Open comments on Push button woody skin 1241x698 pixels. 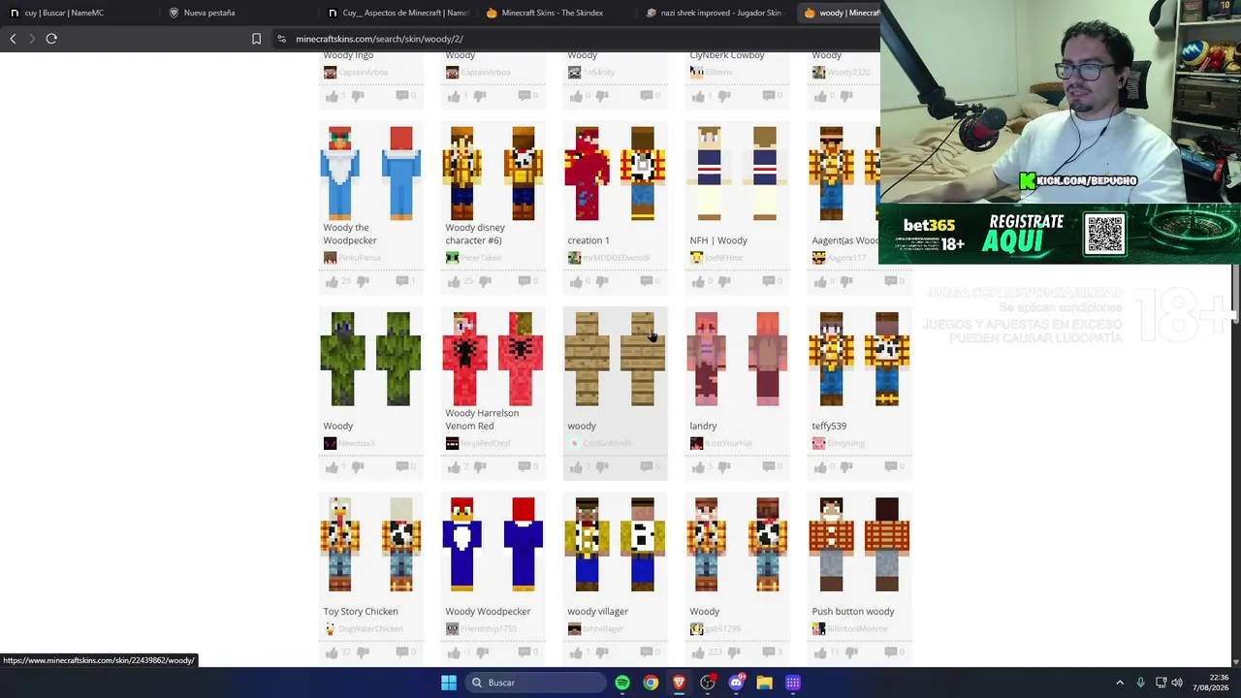point(891,652)
